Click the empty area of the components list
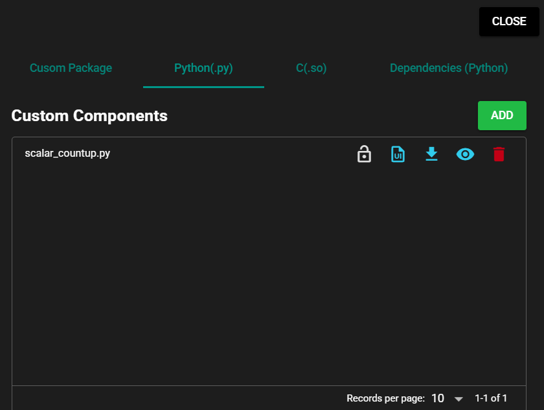 tap(269, 272)
